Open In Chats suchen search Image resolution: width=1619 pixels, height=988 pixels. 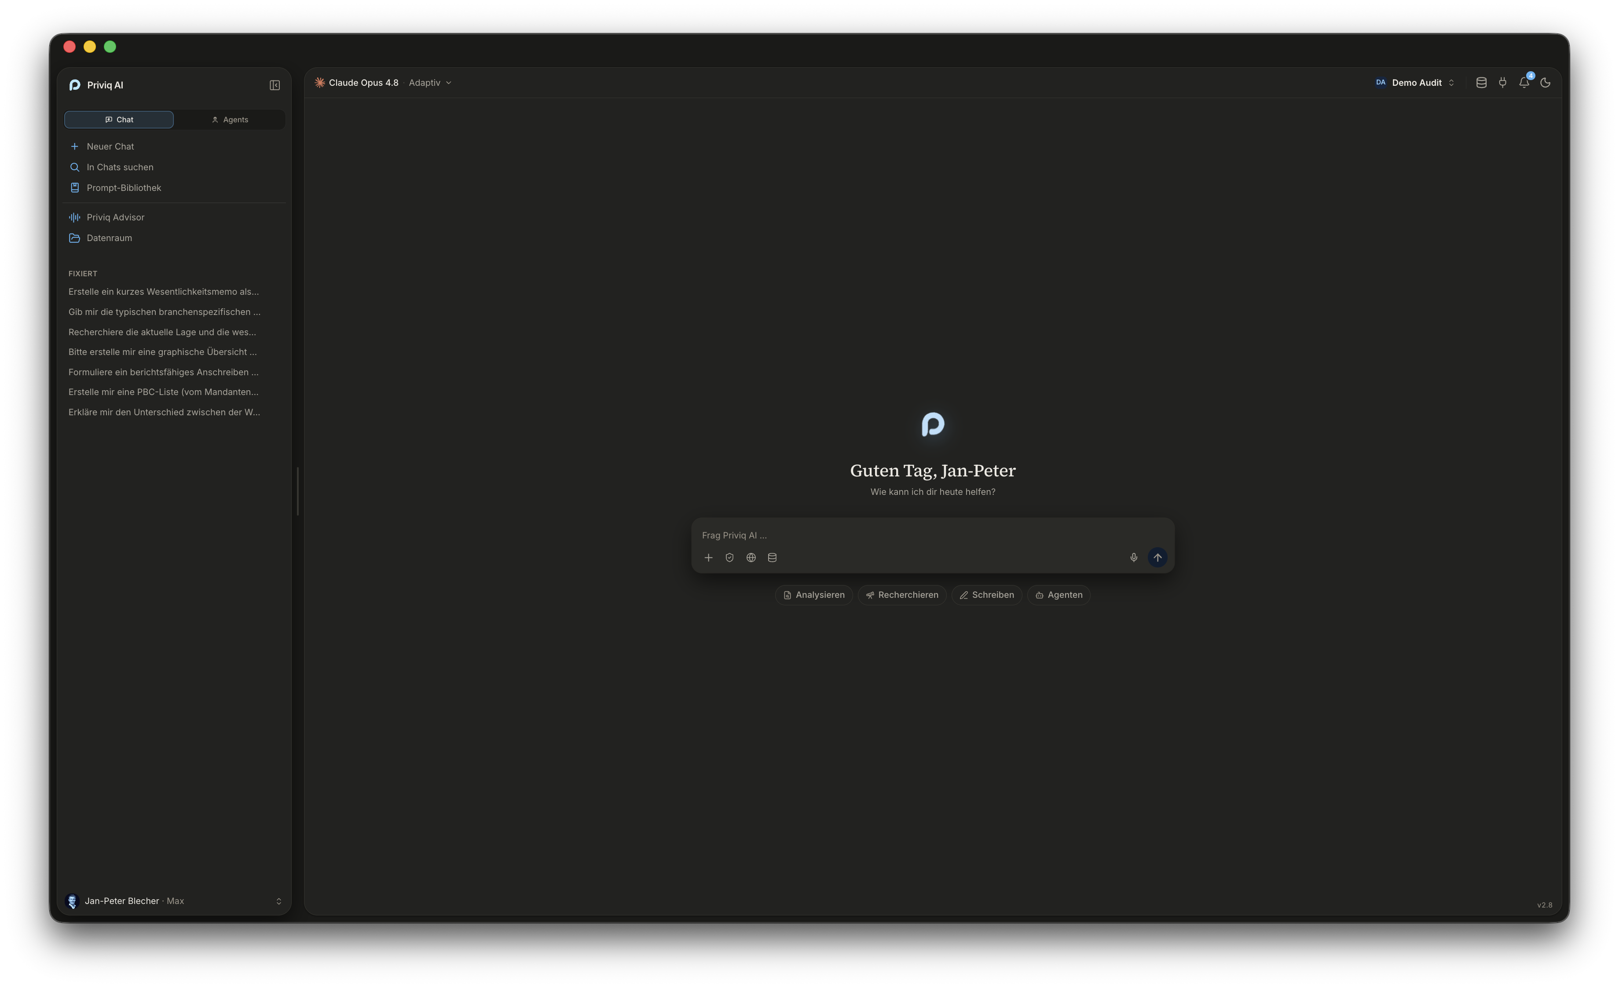pos(174,168)
